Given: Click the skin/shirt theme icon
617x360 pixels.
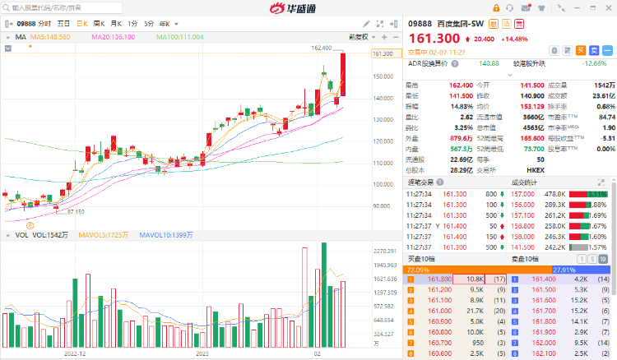Looking at the screenshot, I should coord(541,8).
